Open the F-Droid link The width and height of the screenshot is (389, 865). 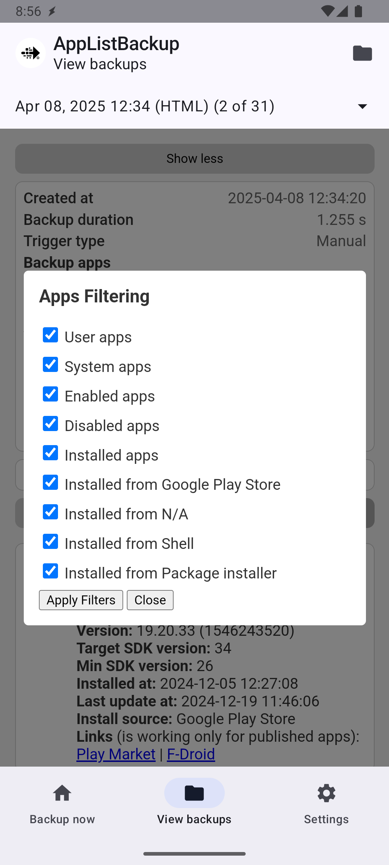[191, 754]
